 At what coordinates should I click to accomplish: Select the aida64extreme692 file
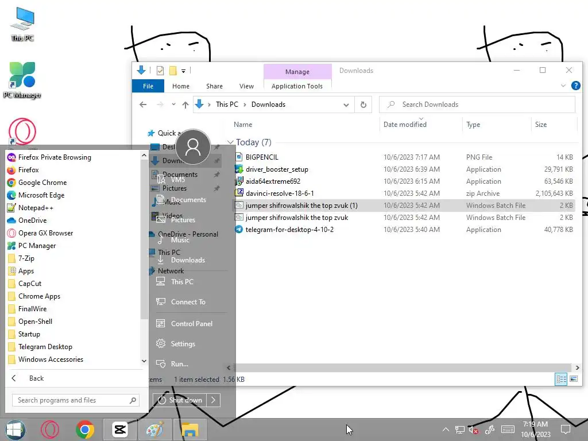pos(404,181)
